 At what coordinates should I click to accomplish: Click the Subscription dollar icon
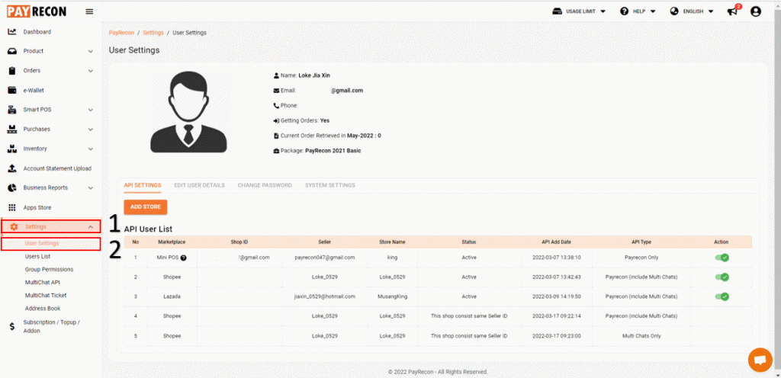[12, 327]
